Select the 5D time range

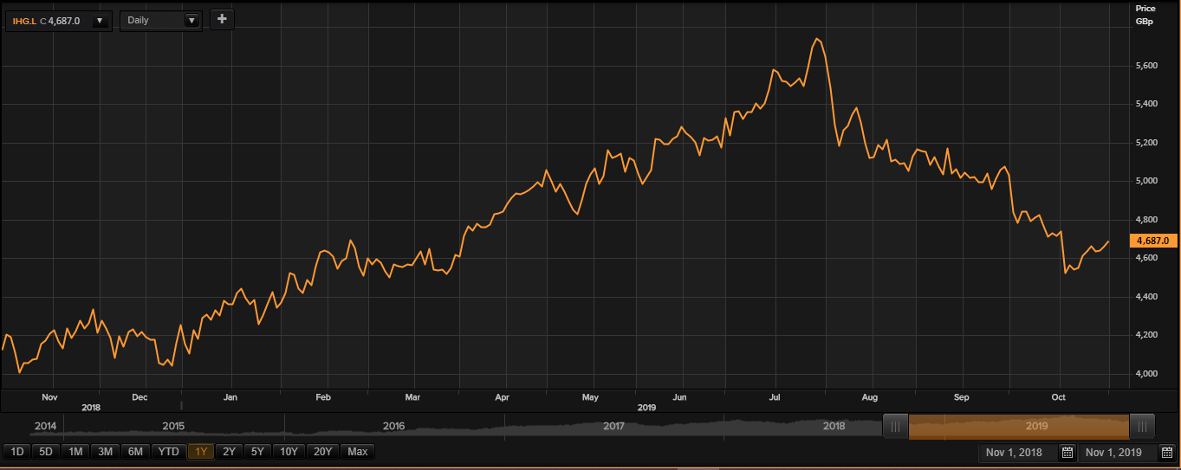pos(46,451)
